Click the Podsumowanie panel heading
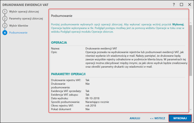The image size is (194, 123). click(x=62, y=16)
